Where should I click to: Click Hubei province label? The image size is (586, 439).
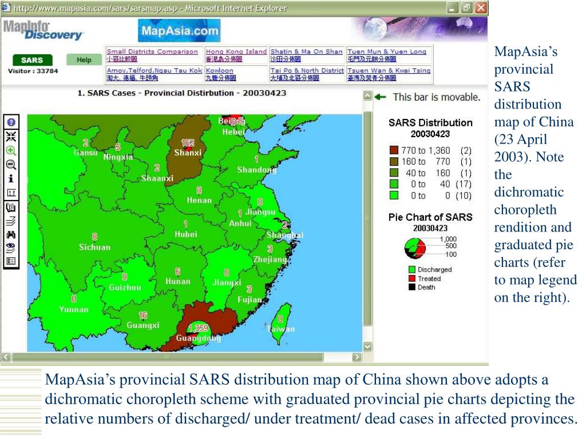(x=186, y=234)
